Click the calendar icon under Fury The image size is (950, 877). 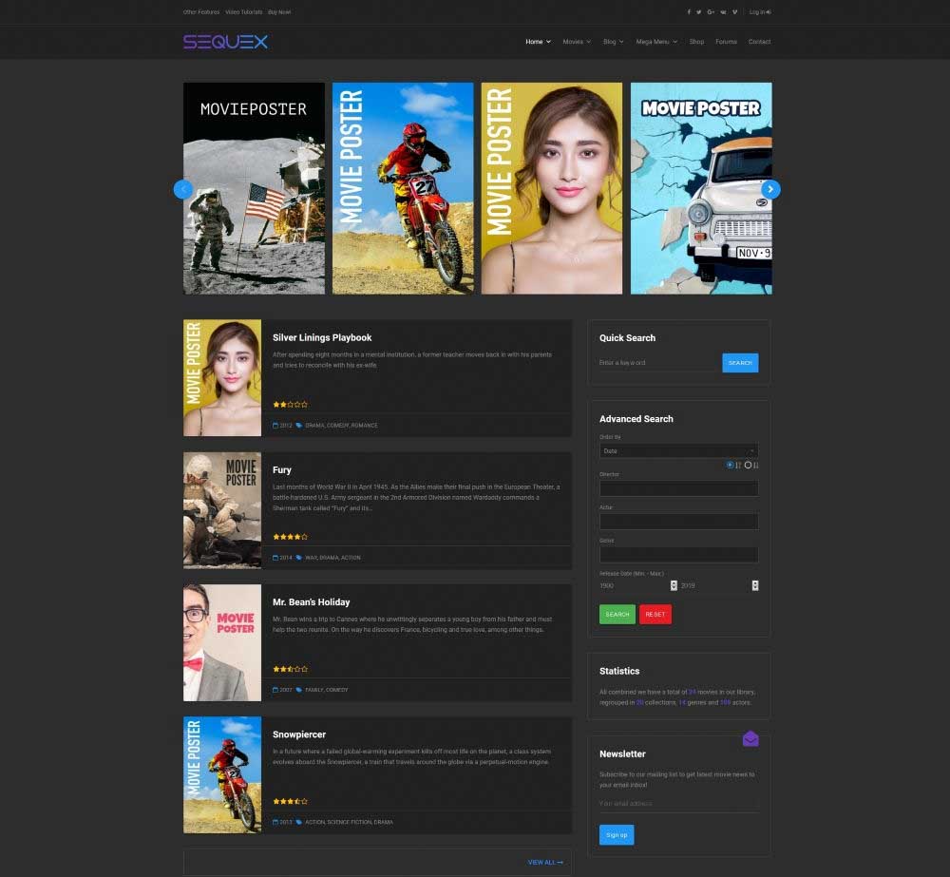point(275,558)
